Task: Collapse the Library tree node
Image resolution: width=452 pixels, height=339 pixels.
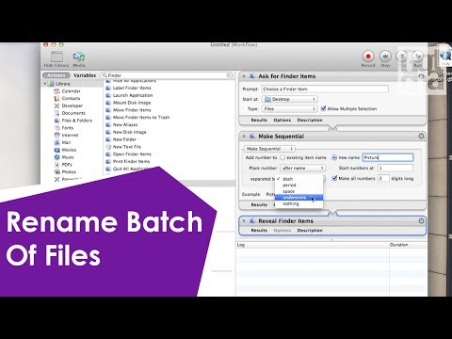Action: (x=45, y=84)
